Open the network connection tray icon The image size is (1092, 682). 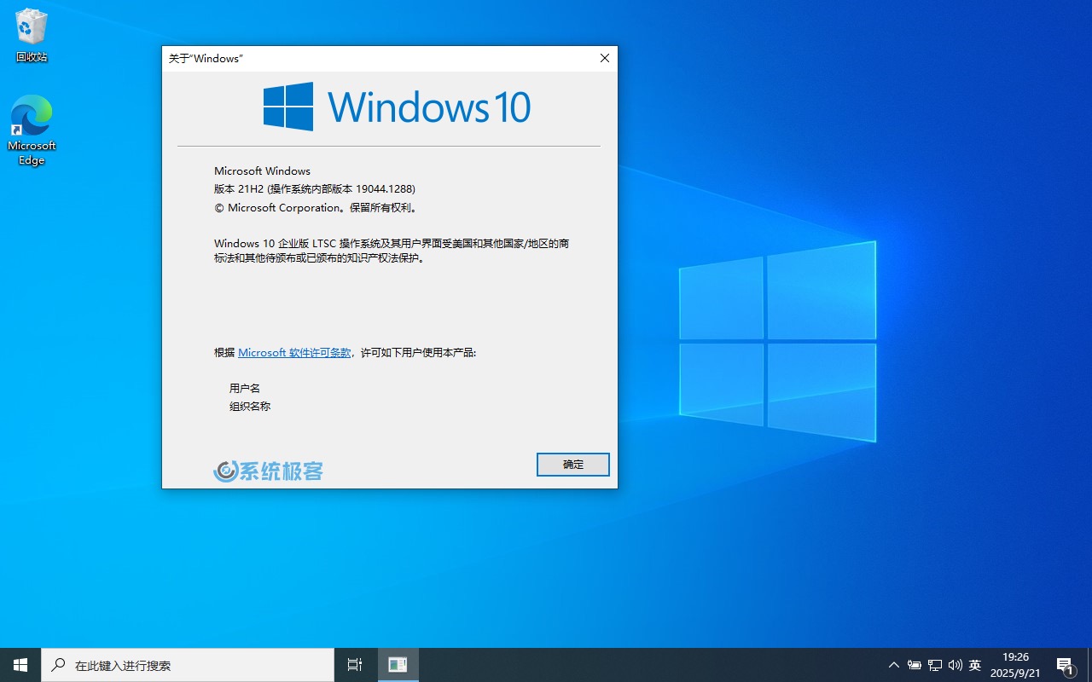[935, 665]
